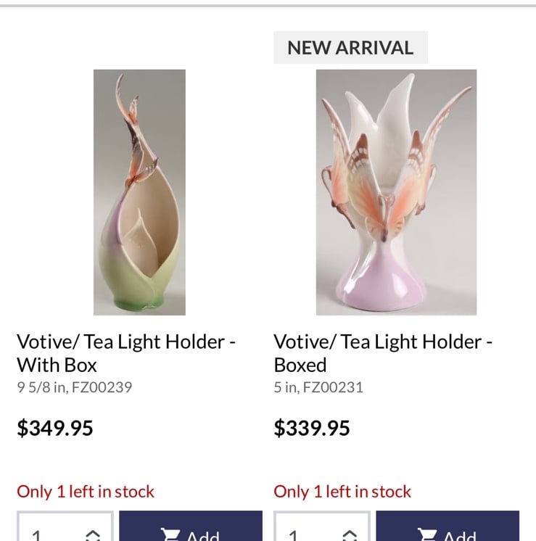Screen dimensions: 536x541
Task: Add the $339.95 boxed holder to cart
Action: (x=448, y=526)
